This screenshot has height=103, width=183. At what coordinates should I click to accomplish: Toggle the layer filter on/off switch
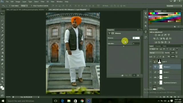click(177, 49)
